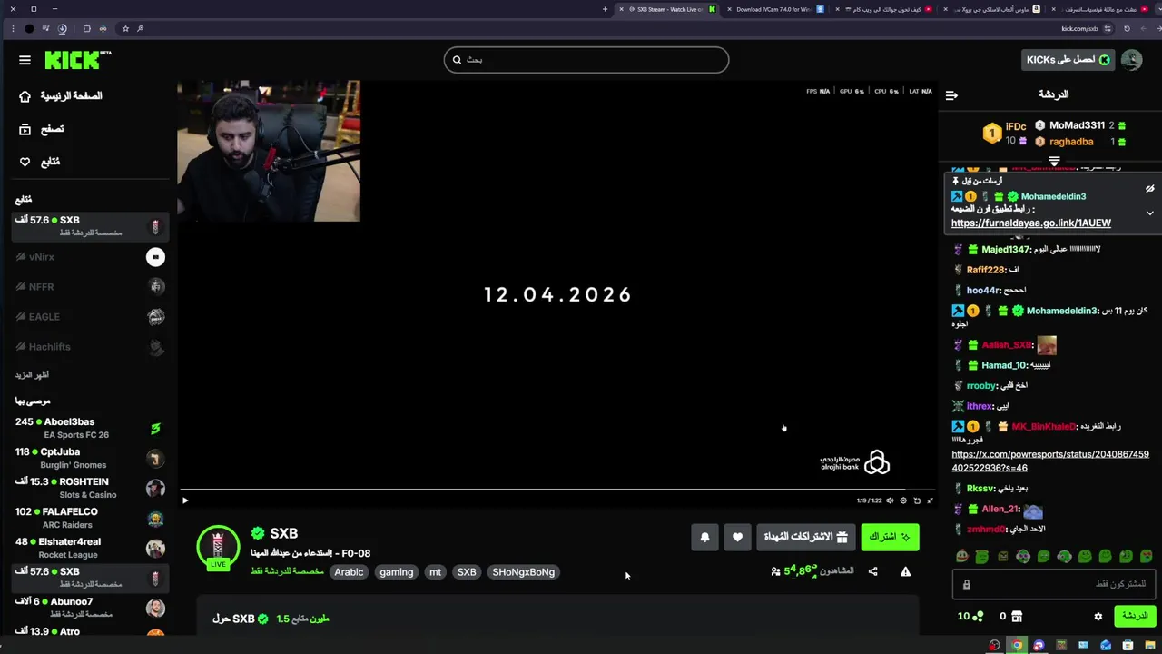Open followed channel SXB in sidebar
The width and height of the screenshot is (1162, 654).
89,226
